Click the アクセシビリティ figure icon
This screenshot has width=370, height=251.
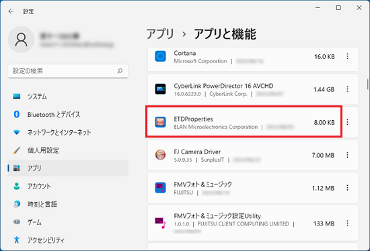tap(17, 240)
